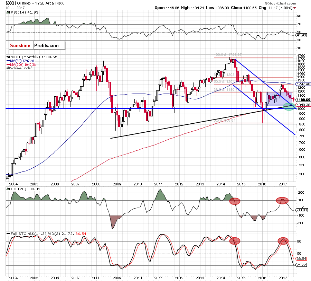This screenshot has width=311, height=281.
Task: Select the $XOI ticker symbol in the header
Action: point(11,3)
